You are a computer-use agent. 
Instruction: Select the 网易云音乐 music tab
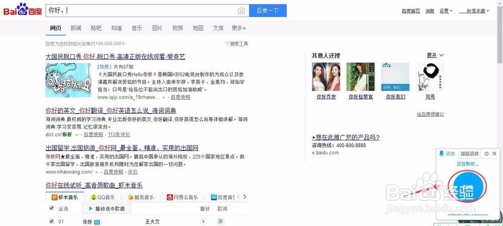[x=182, y=197]
